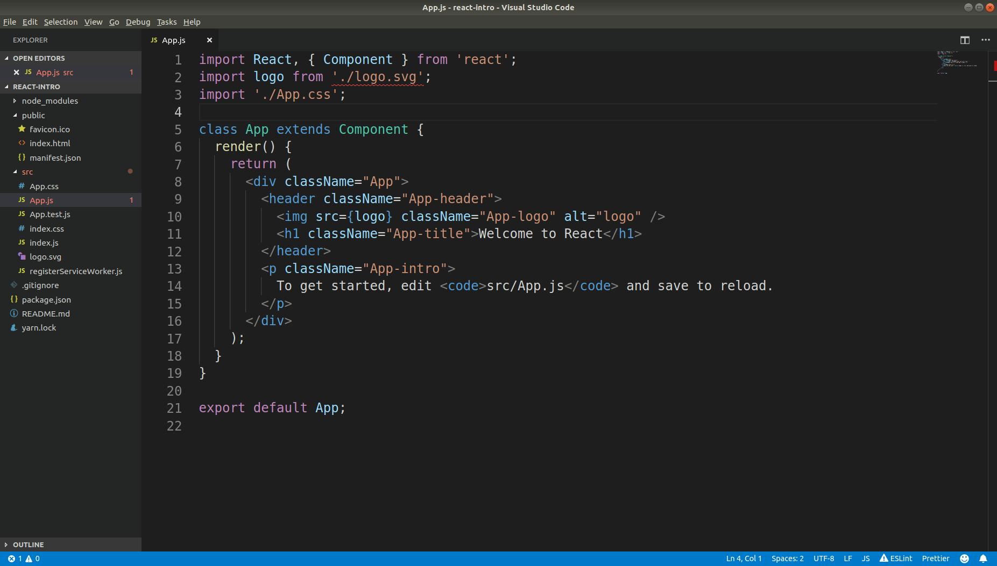Click the smiley feedback icon

pyautogui.click(x=965, y=558)
